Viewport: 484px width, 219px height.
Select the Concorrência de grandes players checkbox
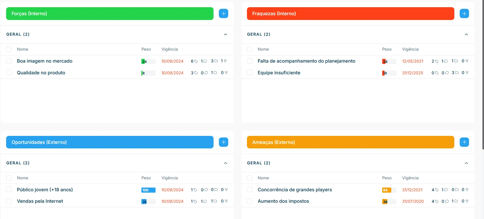[x=250, y=190]
